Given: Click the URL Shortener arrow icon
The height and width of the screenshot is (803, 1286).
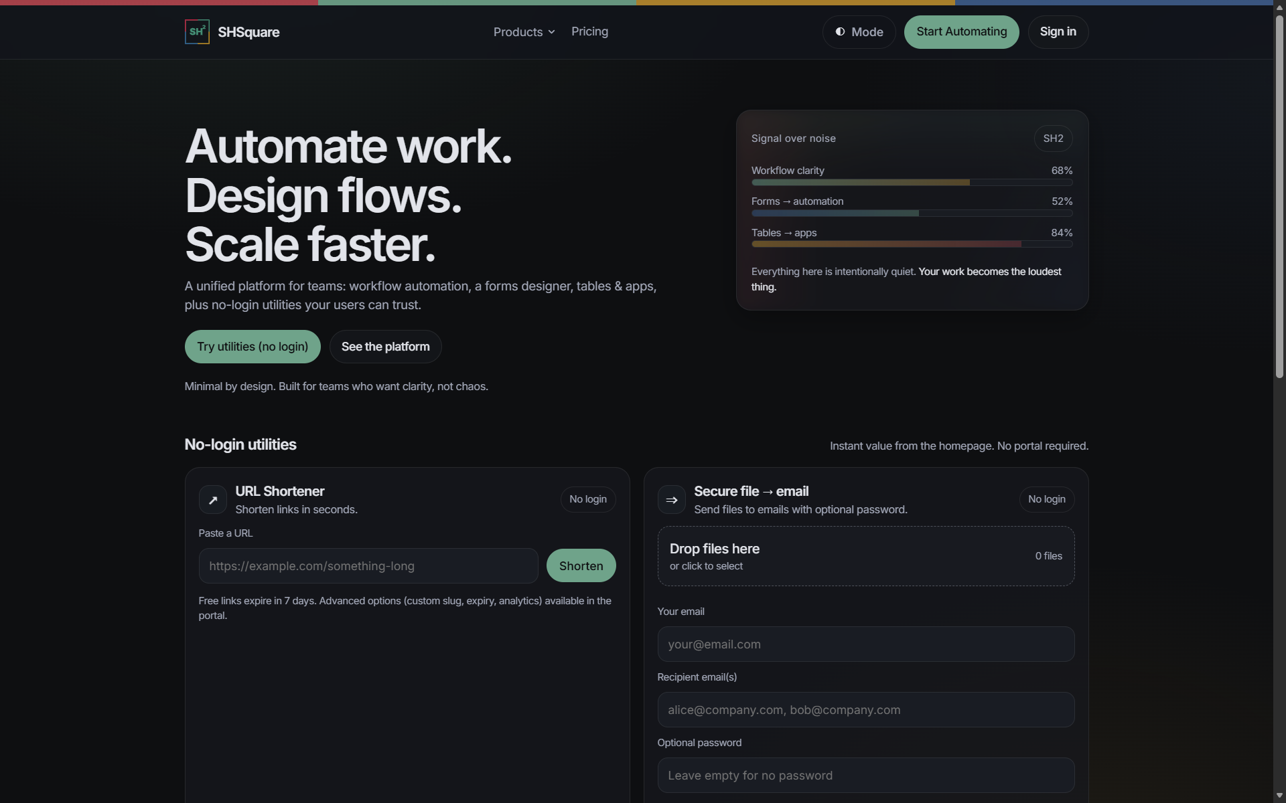Looking at the screenshot, I should (212, 500).
